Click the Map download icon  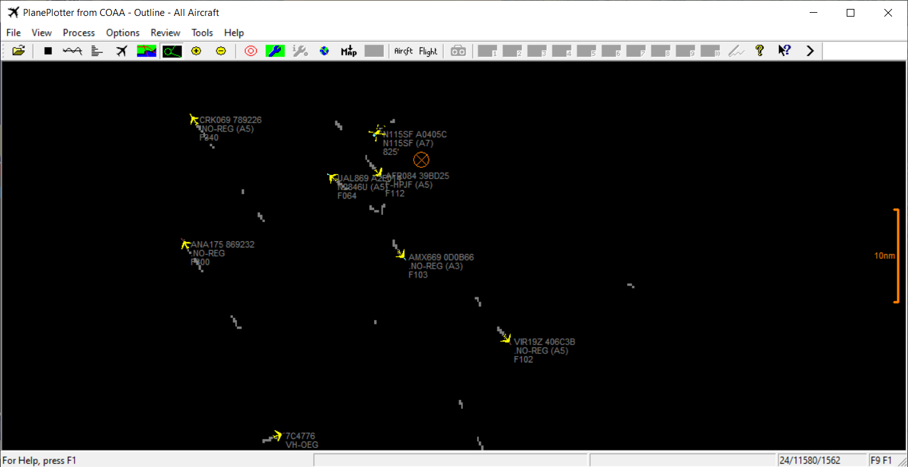[x=349, y=51]
